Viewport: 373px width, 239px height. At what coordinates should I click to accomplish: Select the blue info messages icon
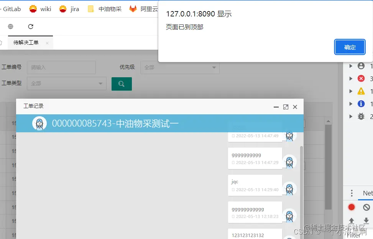pyautogui.click(x=361, y=104)
